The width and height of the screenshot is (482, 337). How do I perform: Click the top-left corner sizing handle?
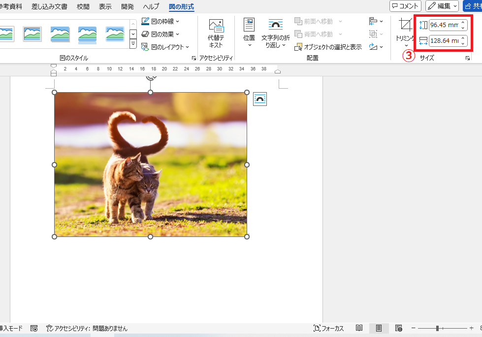55,92
